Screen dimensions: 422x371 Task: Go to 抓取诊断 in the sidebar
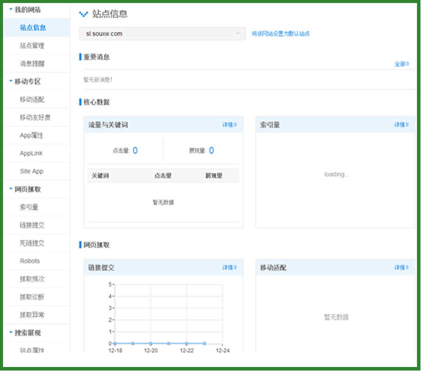[32, 297]
